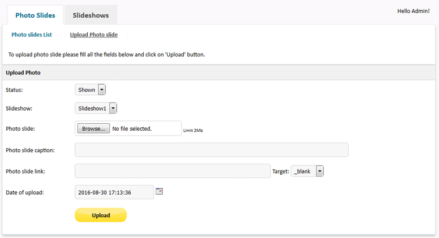Open the Target _blank dropdown arrow

(320, 171)
